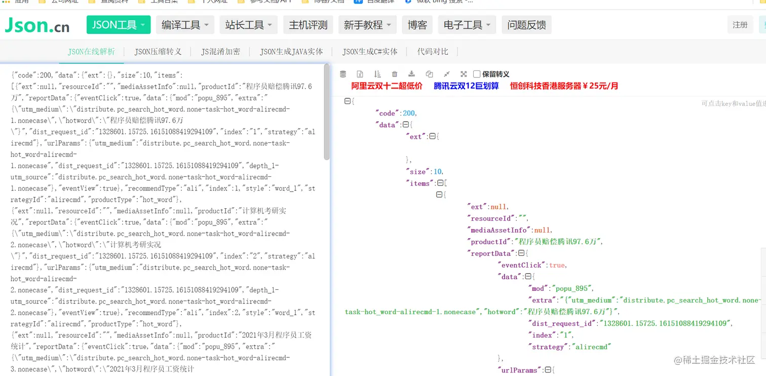This screenshot has width=766, height=376.
Task: Collapse the empty "ext" object node
Action: click(x=432, y=136)
